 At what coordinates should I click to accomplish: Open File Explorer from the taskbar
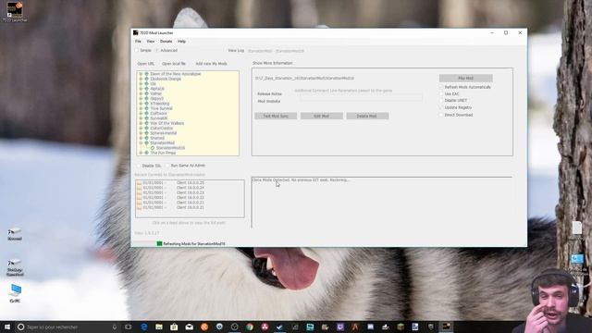point(159,327)
